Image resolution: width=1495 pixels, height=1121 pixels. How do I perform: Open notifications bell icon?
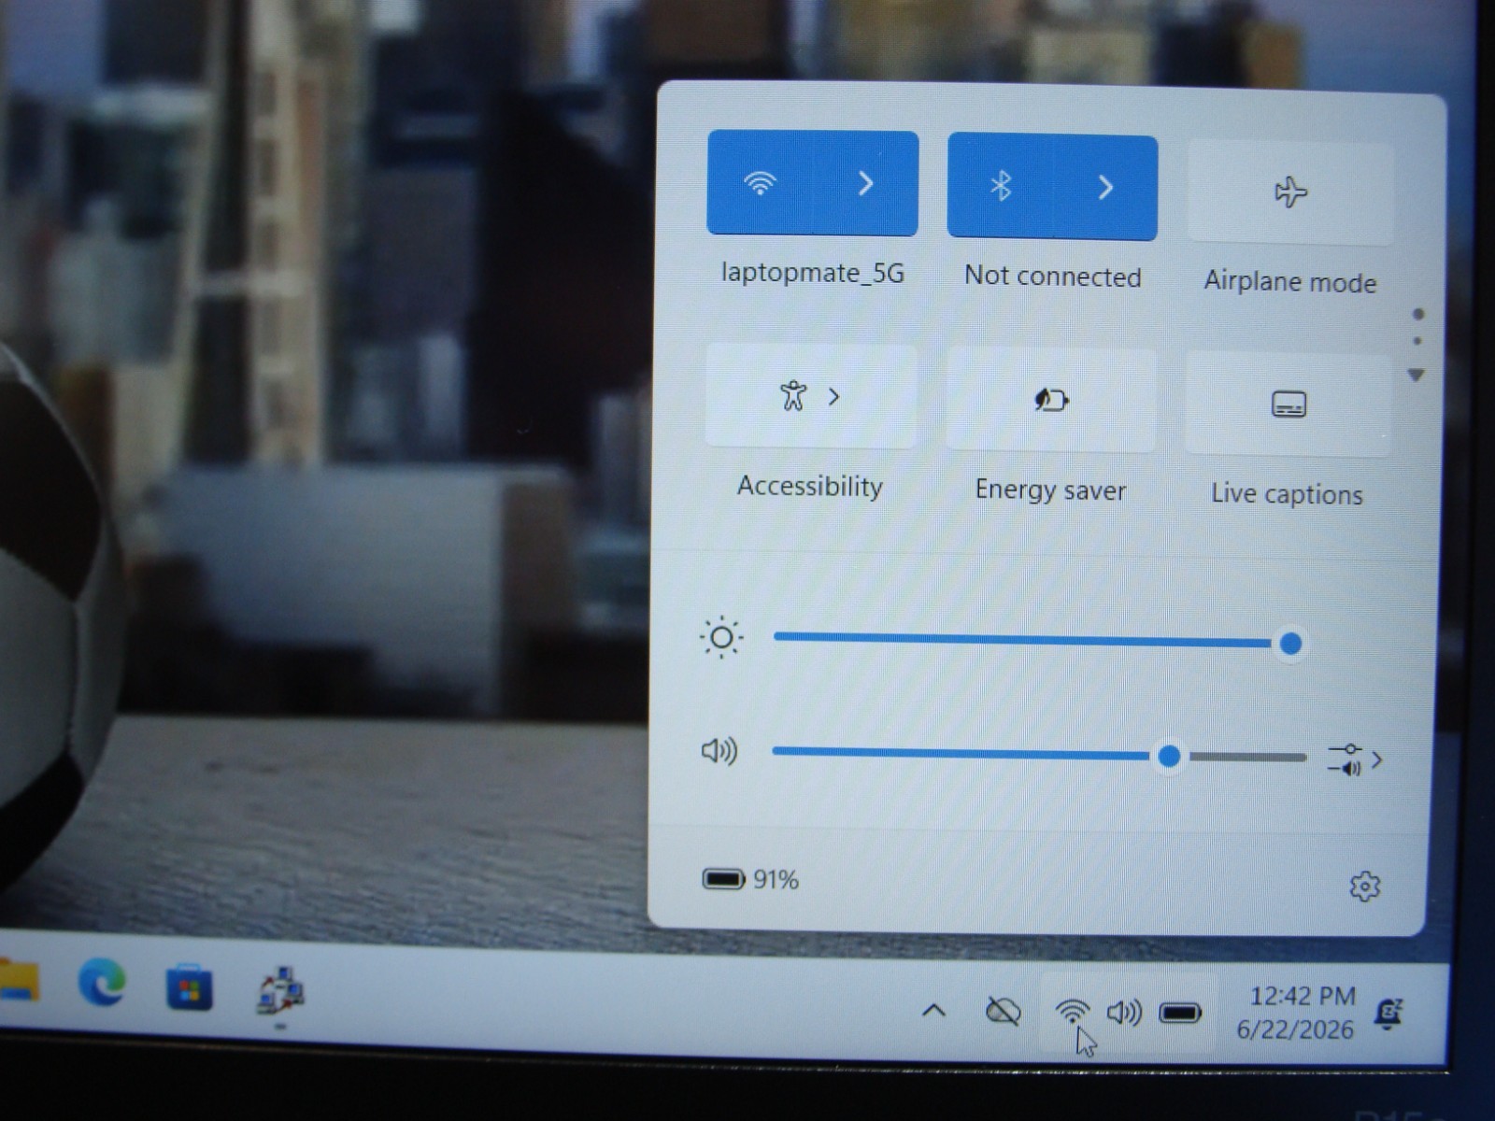click(x=1389, y=1014)
